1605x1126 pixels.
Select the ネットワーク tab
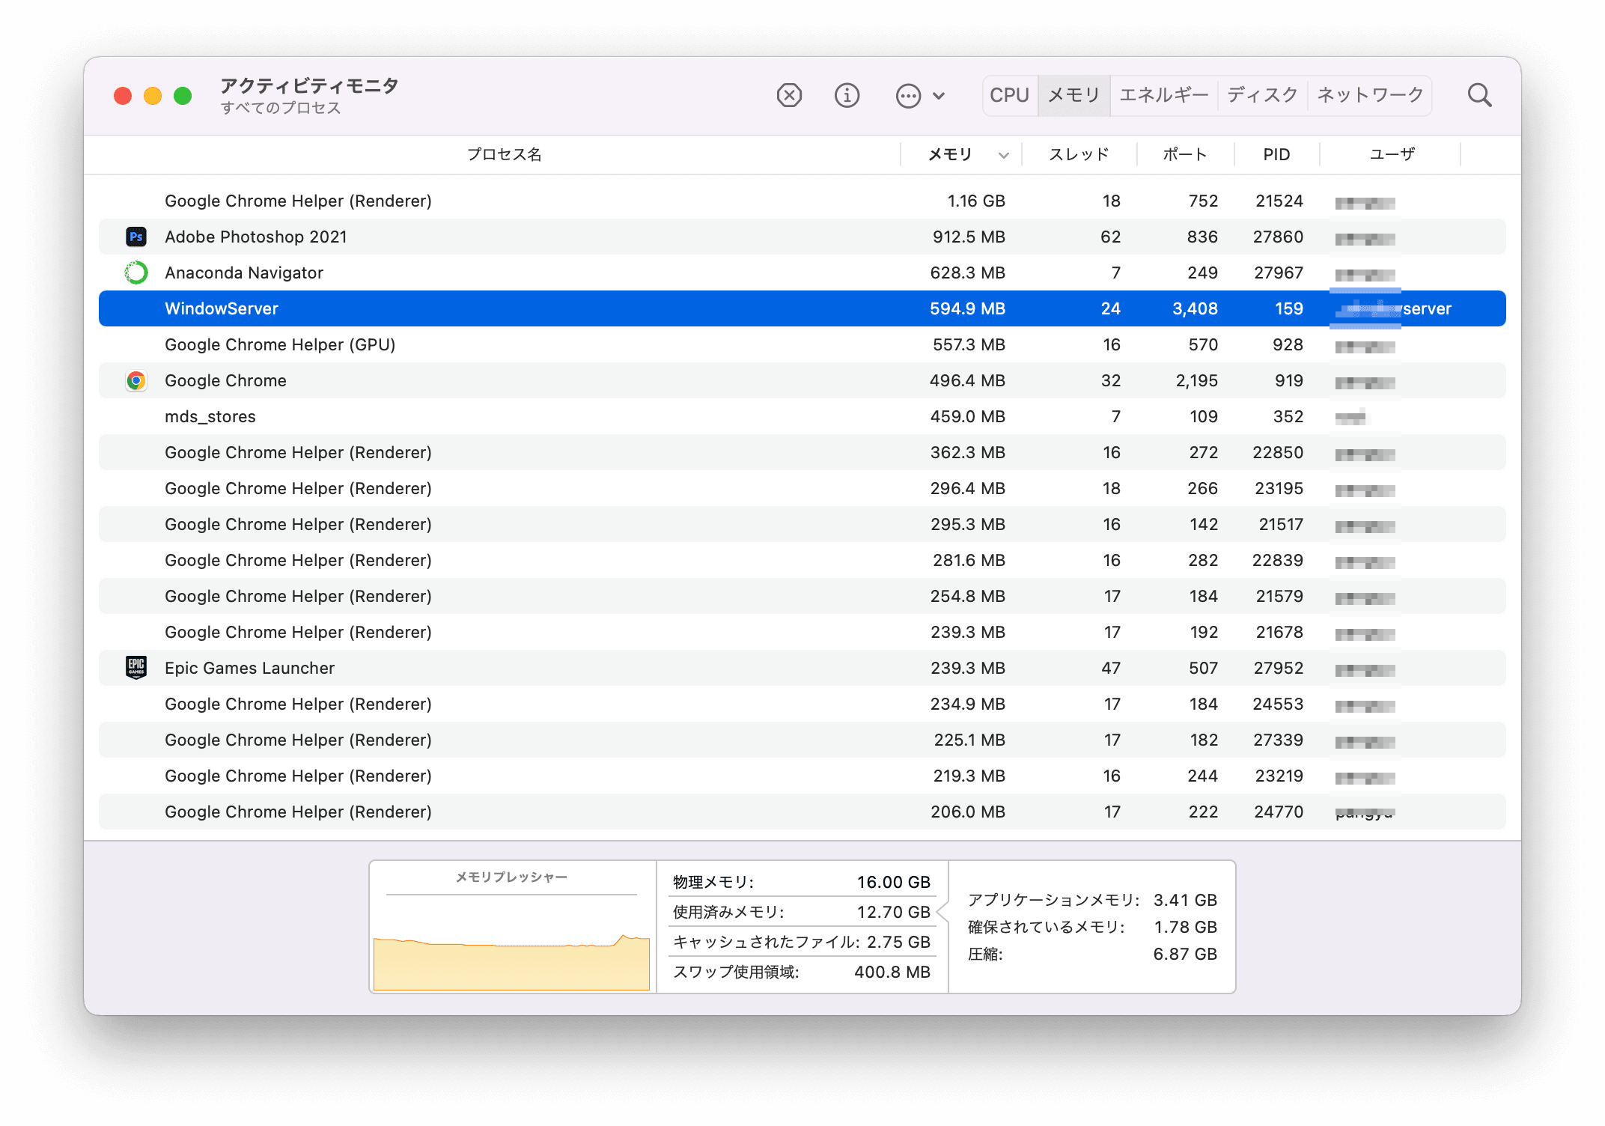[x=1369, y=95]
